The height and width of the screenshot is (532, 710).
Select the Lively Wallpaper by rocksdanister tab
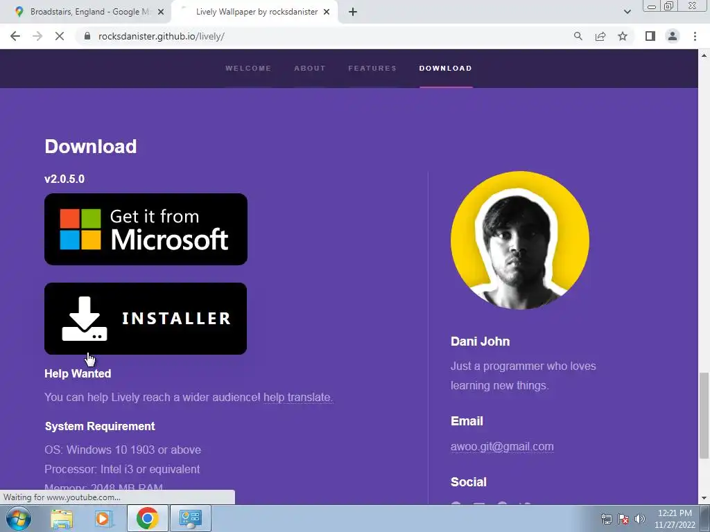click(257, 12)
